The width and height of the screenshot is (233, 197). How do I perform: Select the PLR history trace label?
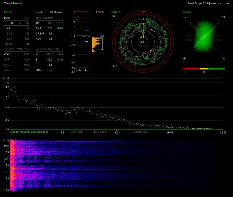coord(114,66)
